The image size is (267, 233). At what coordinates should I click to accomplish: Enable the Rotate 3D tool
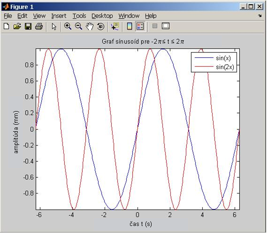pyautogui.click(x=100, y=27)
